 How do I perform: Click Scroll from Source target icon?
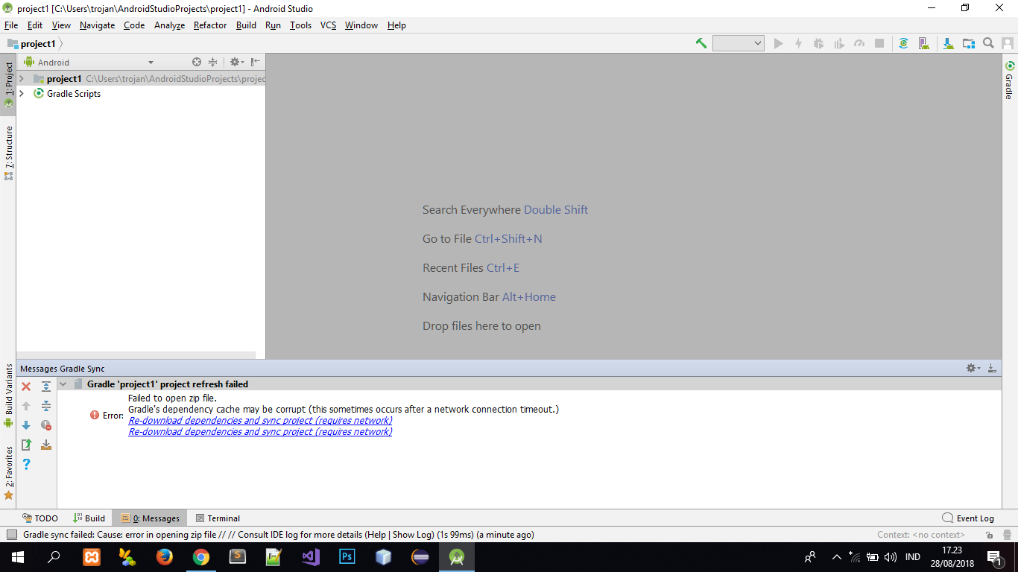tap(197, 63)
